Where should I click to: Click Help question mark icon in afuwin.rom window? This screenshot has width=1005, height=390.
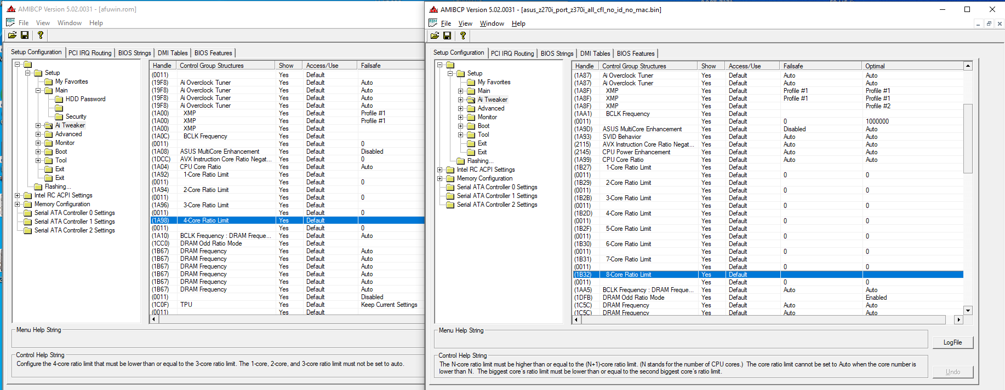coord(40,35)
